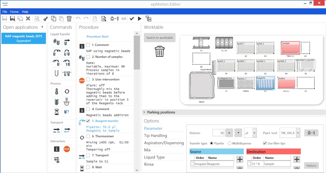Enable the Use filter tips checkbox
This screenshot has height=173, width=326.
[x=265, y=143]
